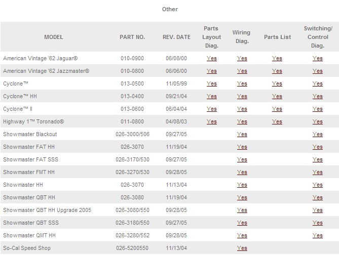Click the MODEL column header
Screen dimensions: 339x255
pos(54,37)
